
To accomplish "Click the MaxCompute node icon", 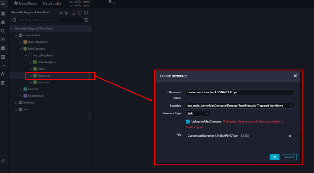I will [x=25, y=49].
